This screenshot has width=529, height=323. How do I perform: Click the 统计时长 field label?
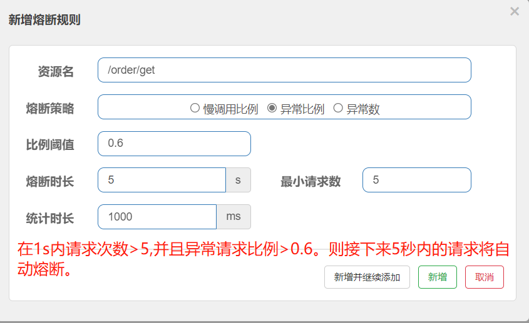click(49, 218)
